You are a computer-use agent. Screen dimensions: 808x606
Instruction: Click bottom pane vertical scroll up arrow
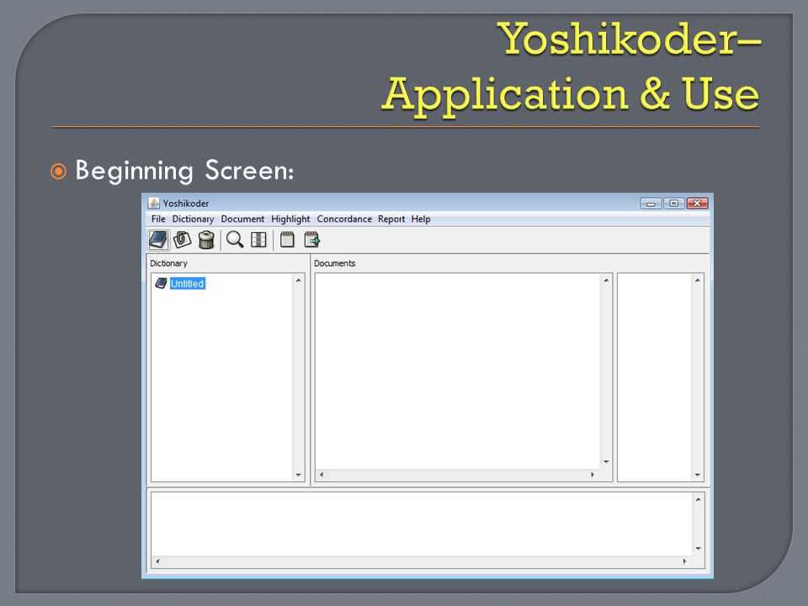699,499
